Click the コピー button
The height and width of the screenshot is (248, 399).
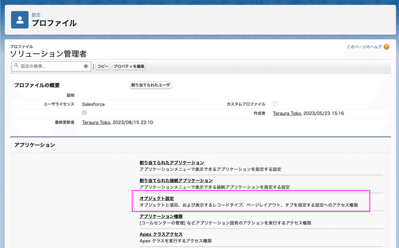pyautogui.click(x=103, y=66)
